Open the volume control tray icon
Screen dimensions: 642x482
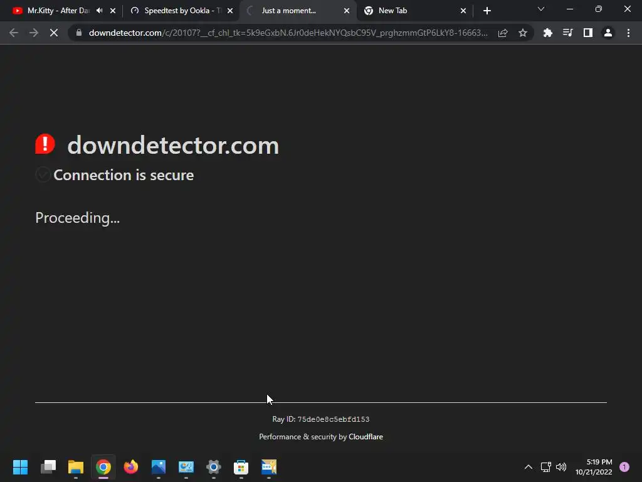coord(561,467)
